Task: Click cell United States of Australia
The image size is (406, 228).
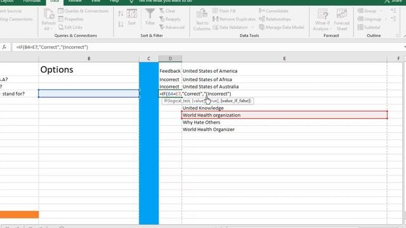Action: (x=284, y=87)
